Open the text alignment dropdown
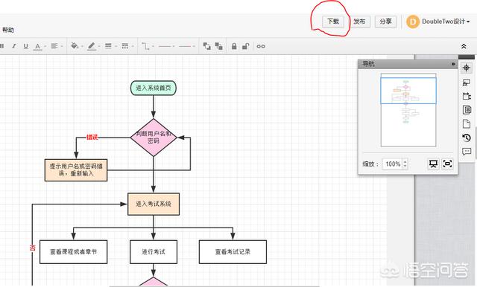 coord(54,46)
